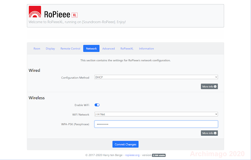Click the Commit Changes button
Image resolution: width=251 pixels, height=160 pixels.
click(125, 144)
